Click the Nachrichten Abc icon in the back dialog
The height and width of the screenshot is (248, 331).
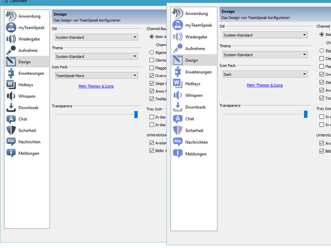coord(11,142)
